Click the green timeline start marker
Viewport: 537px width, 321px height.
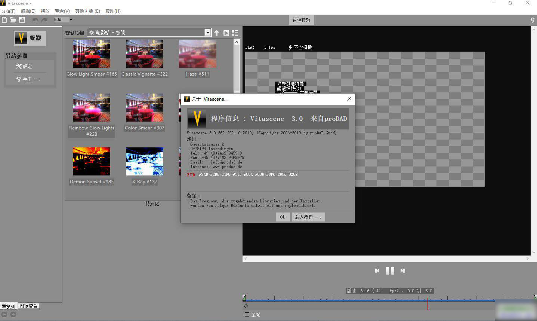(x=244, y=298)
